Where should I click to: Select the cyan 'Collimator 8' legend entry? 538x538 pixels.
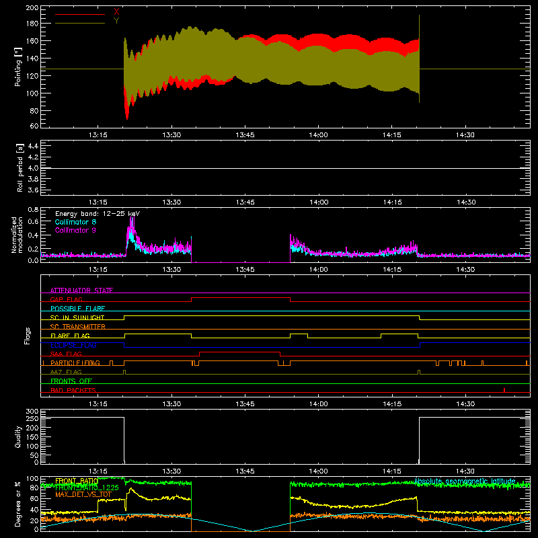[x=75, y=222]
